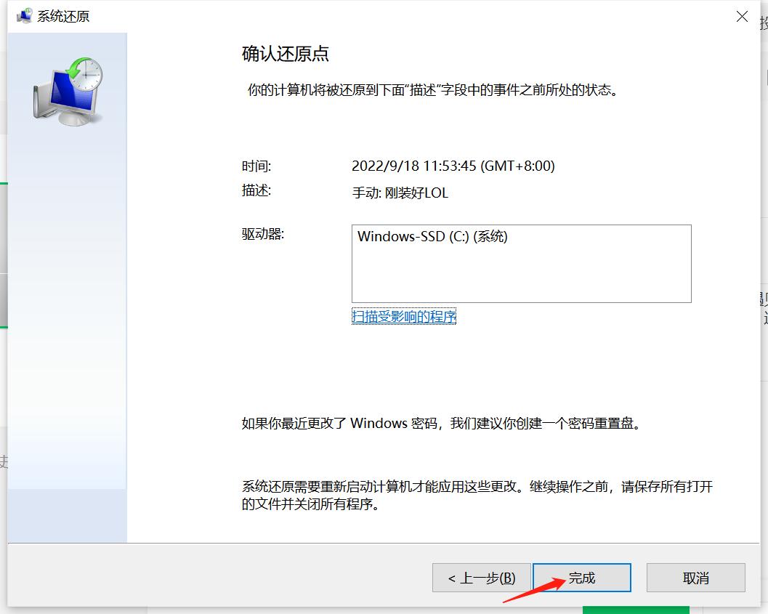Go back using the 上一步(B) button
The image size is (768, 614).
pos(481,578)
